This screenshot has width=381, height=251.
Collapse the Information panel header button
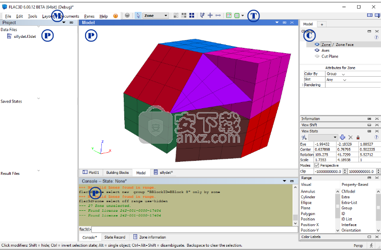(x=370, y=119)
